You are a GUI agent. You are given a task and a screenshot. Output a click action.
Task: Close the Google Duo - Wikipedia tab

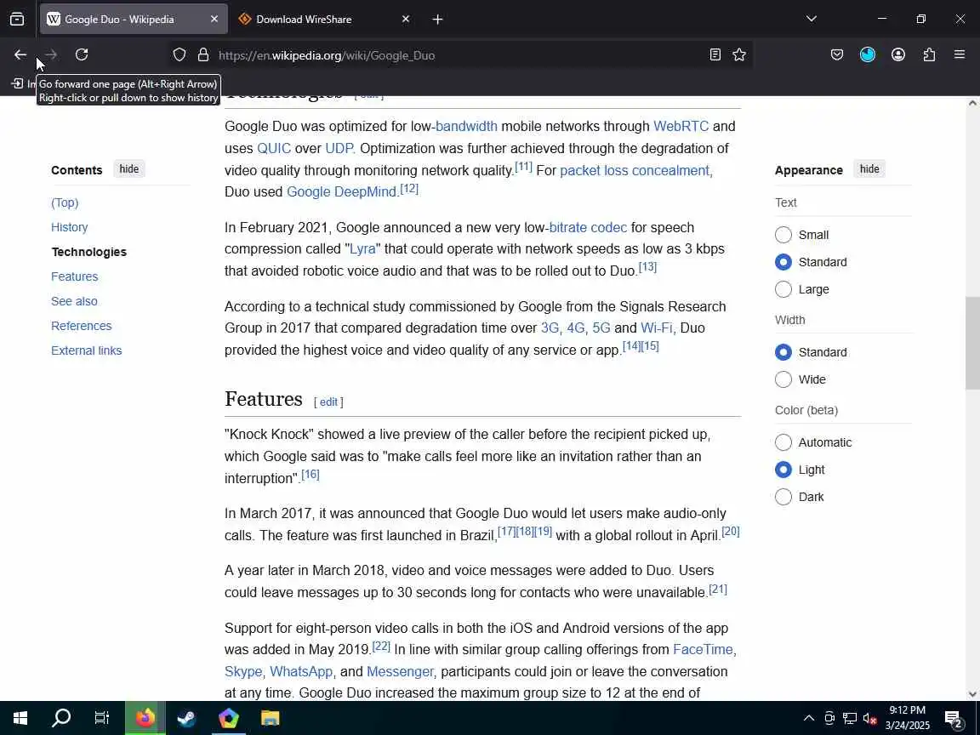(214, 20)
